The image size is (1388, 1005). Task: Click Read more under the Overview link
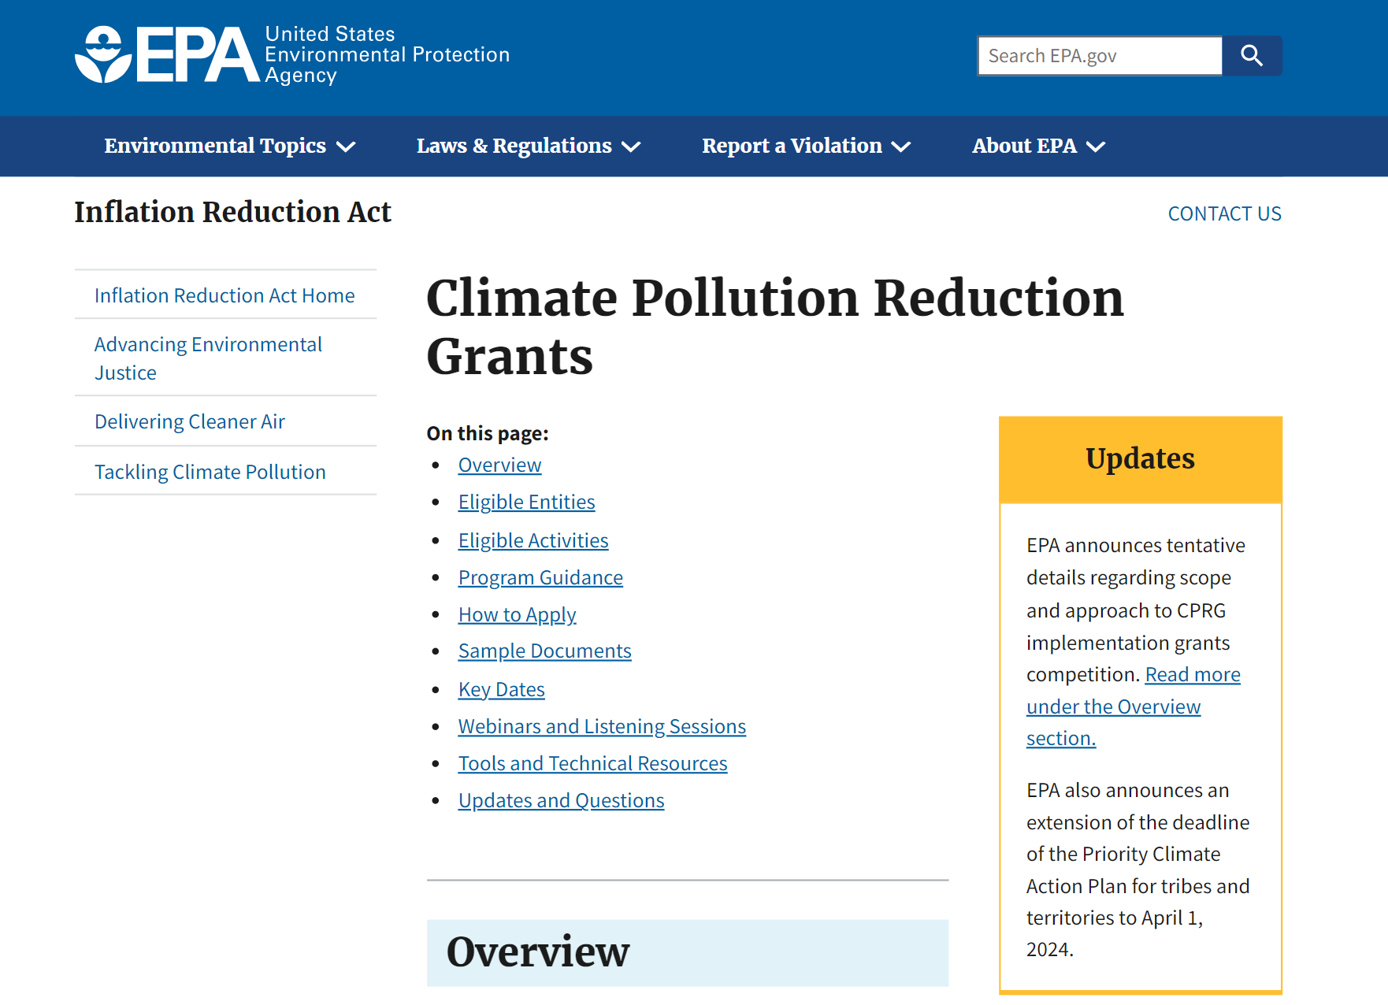click(x=1192, y=675)
